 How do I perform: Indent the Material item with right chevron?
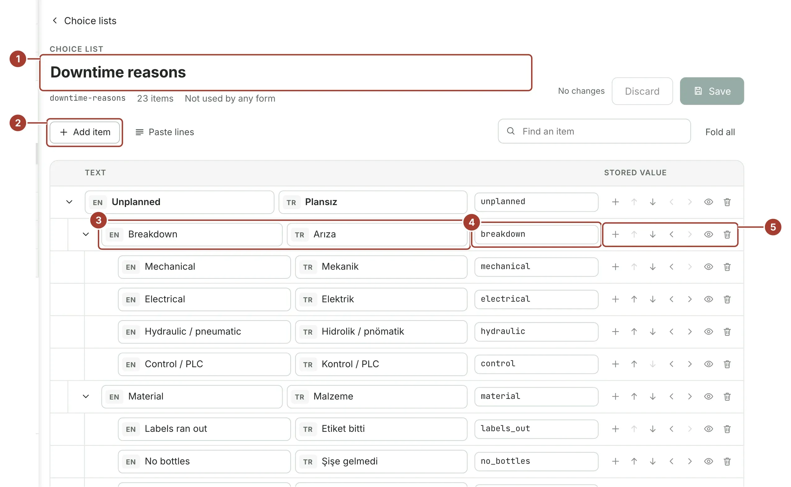[690, 396]
